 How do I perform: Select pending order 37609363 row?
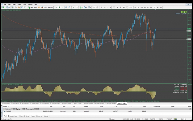(97, 111)
